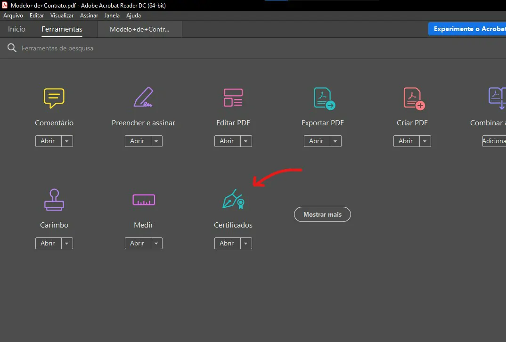Open the Arquivo menu
506x342 pixels.
pyautogui.click(x=13, y=16)
